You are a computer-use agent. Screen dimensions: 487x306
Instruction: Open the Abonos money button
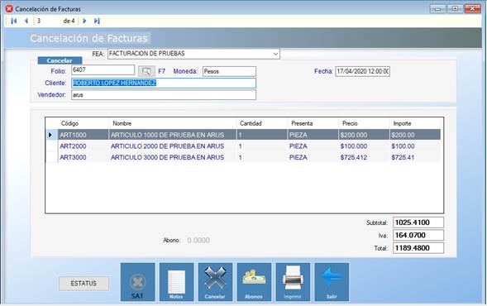[x=254, y=282]
